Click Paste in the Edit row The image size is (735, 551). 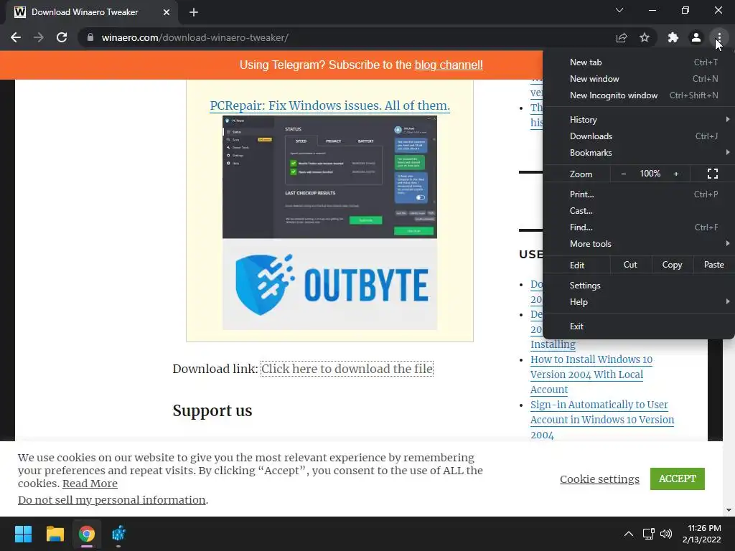[x=714, y=265]
